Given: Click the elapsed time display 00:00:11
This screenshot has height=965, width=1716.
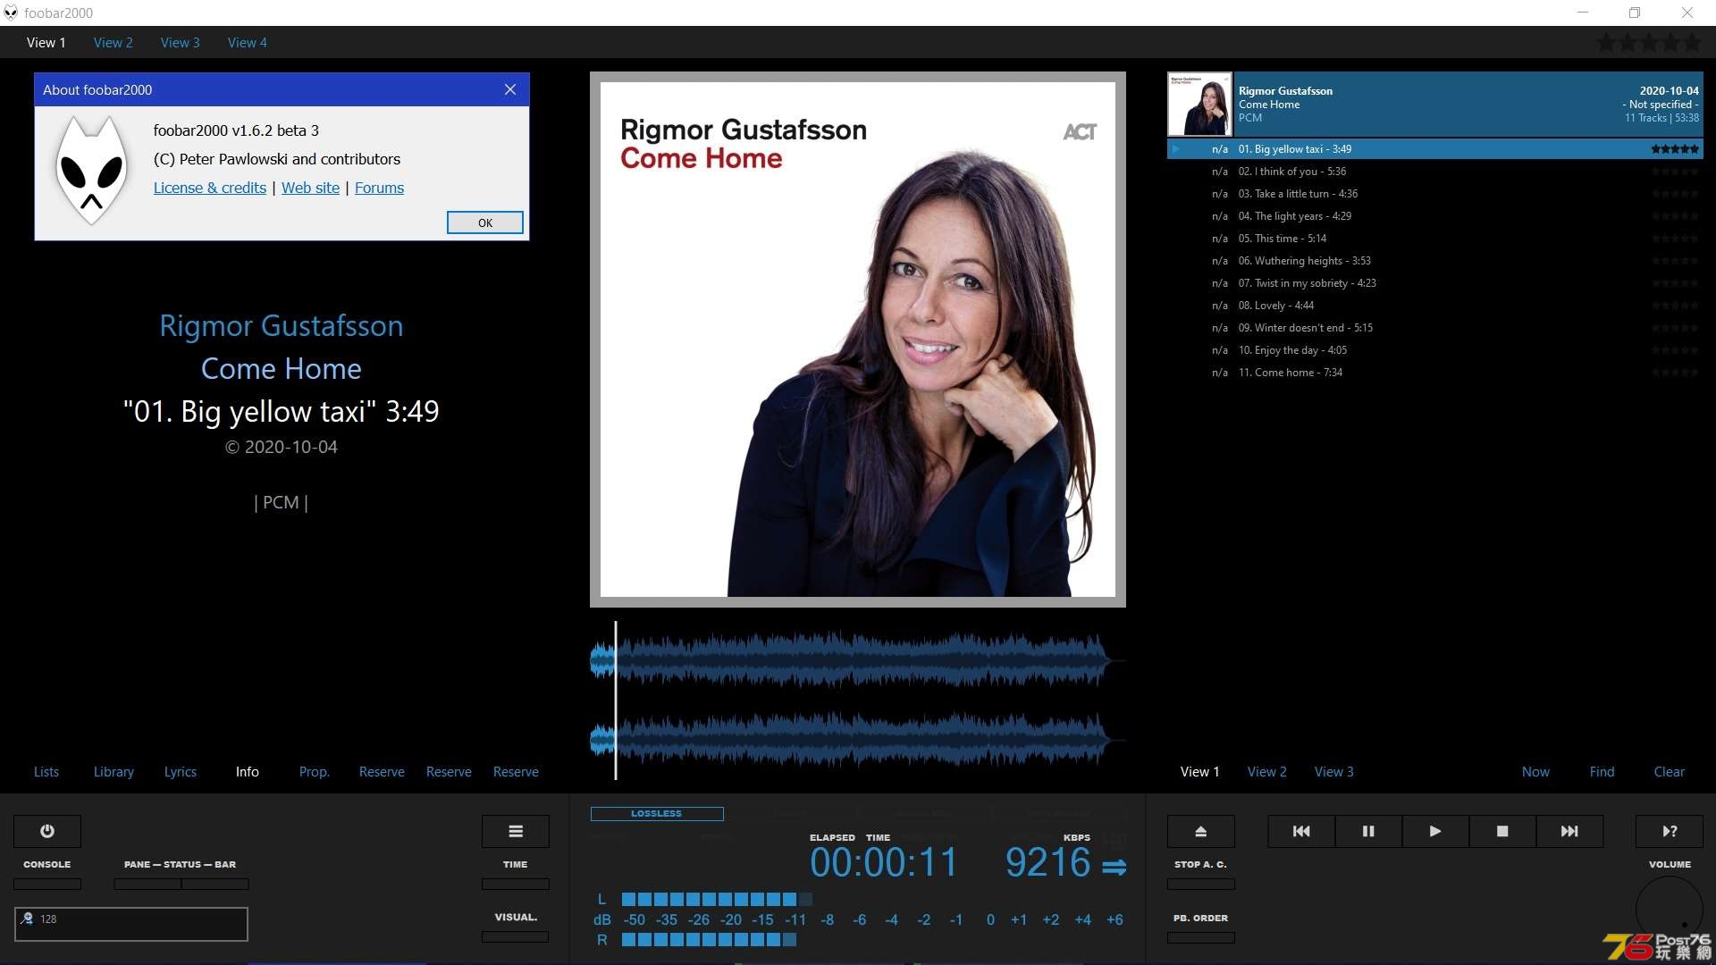Looking at the screenshot, I should 883,863.
